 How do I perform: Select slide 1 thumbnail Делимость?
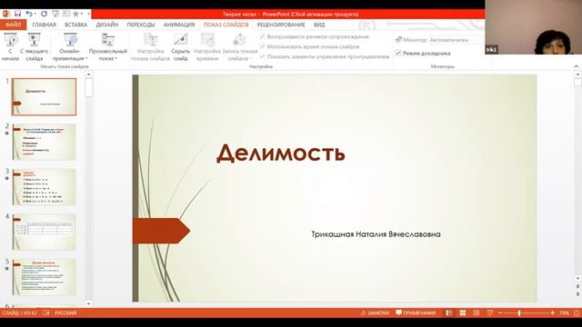click(x=44, y=96)
